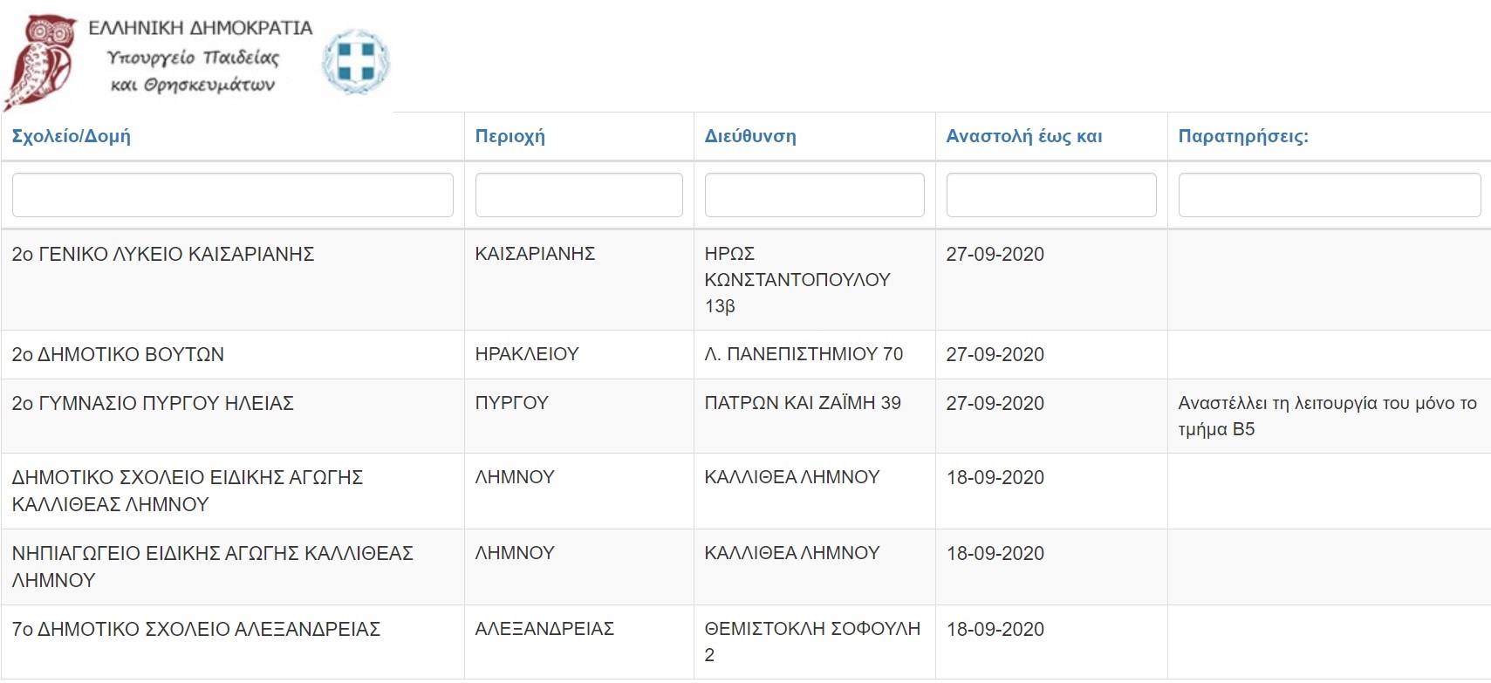
Task: Sort by Παρατηρήσεις column header
Action: (1243, 136)
